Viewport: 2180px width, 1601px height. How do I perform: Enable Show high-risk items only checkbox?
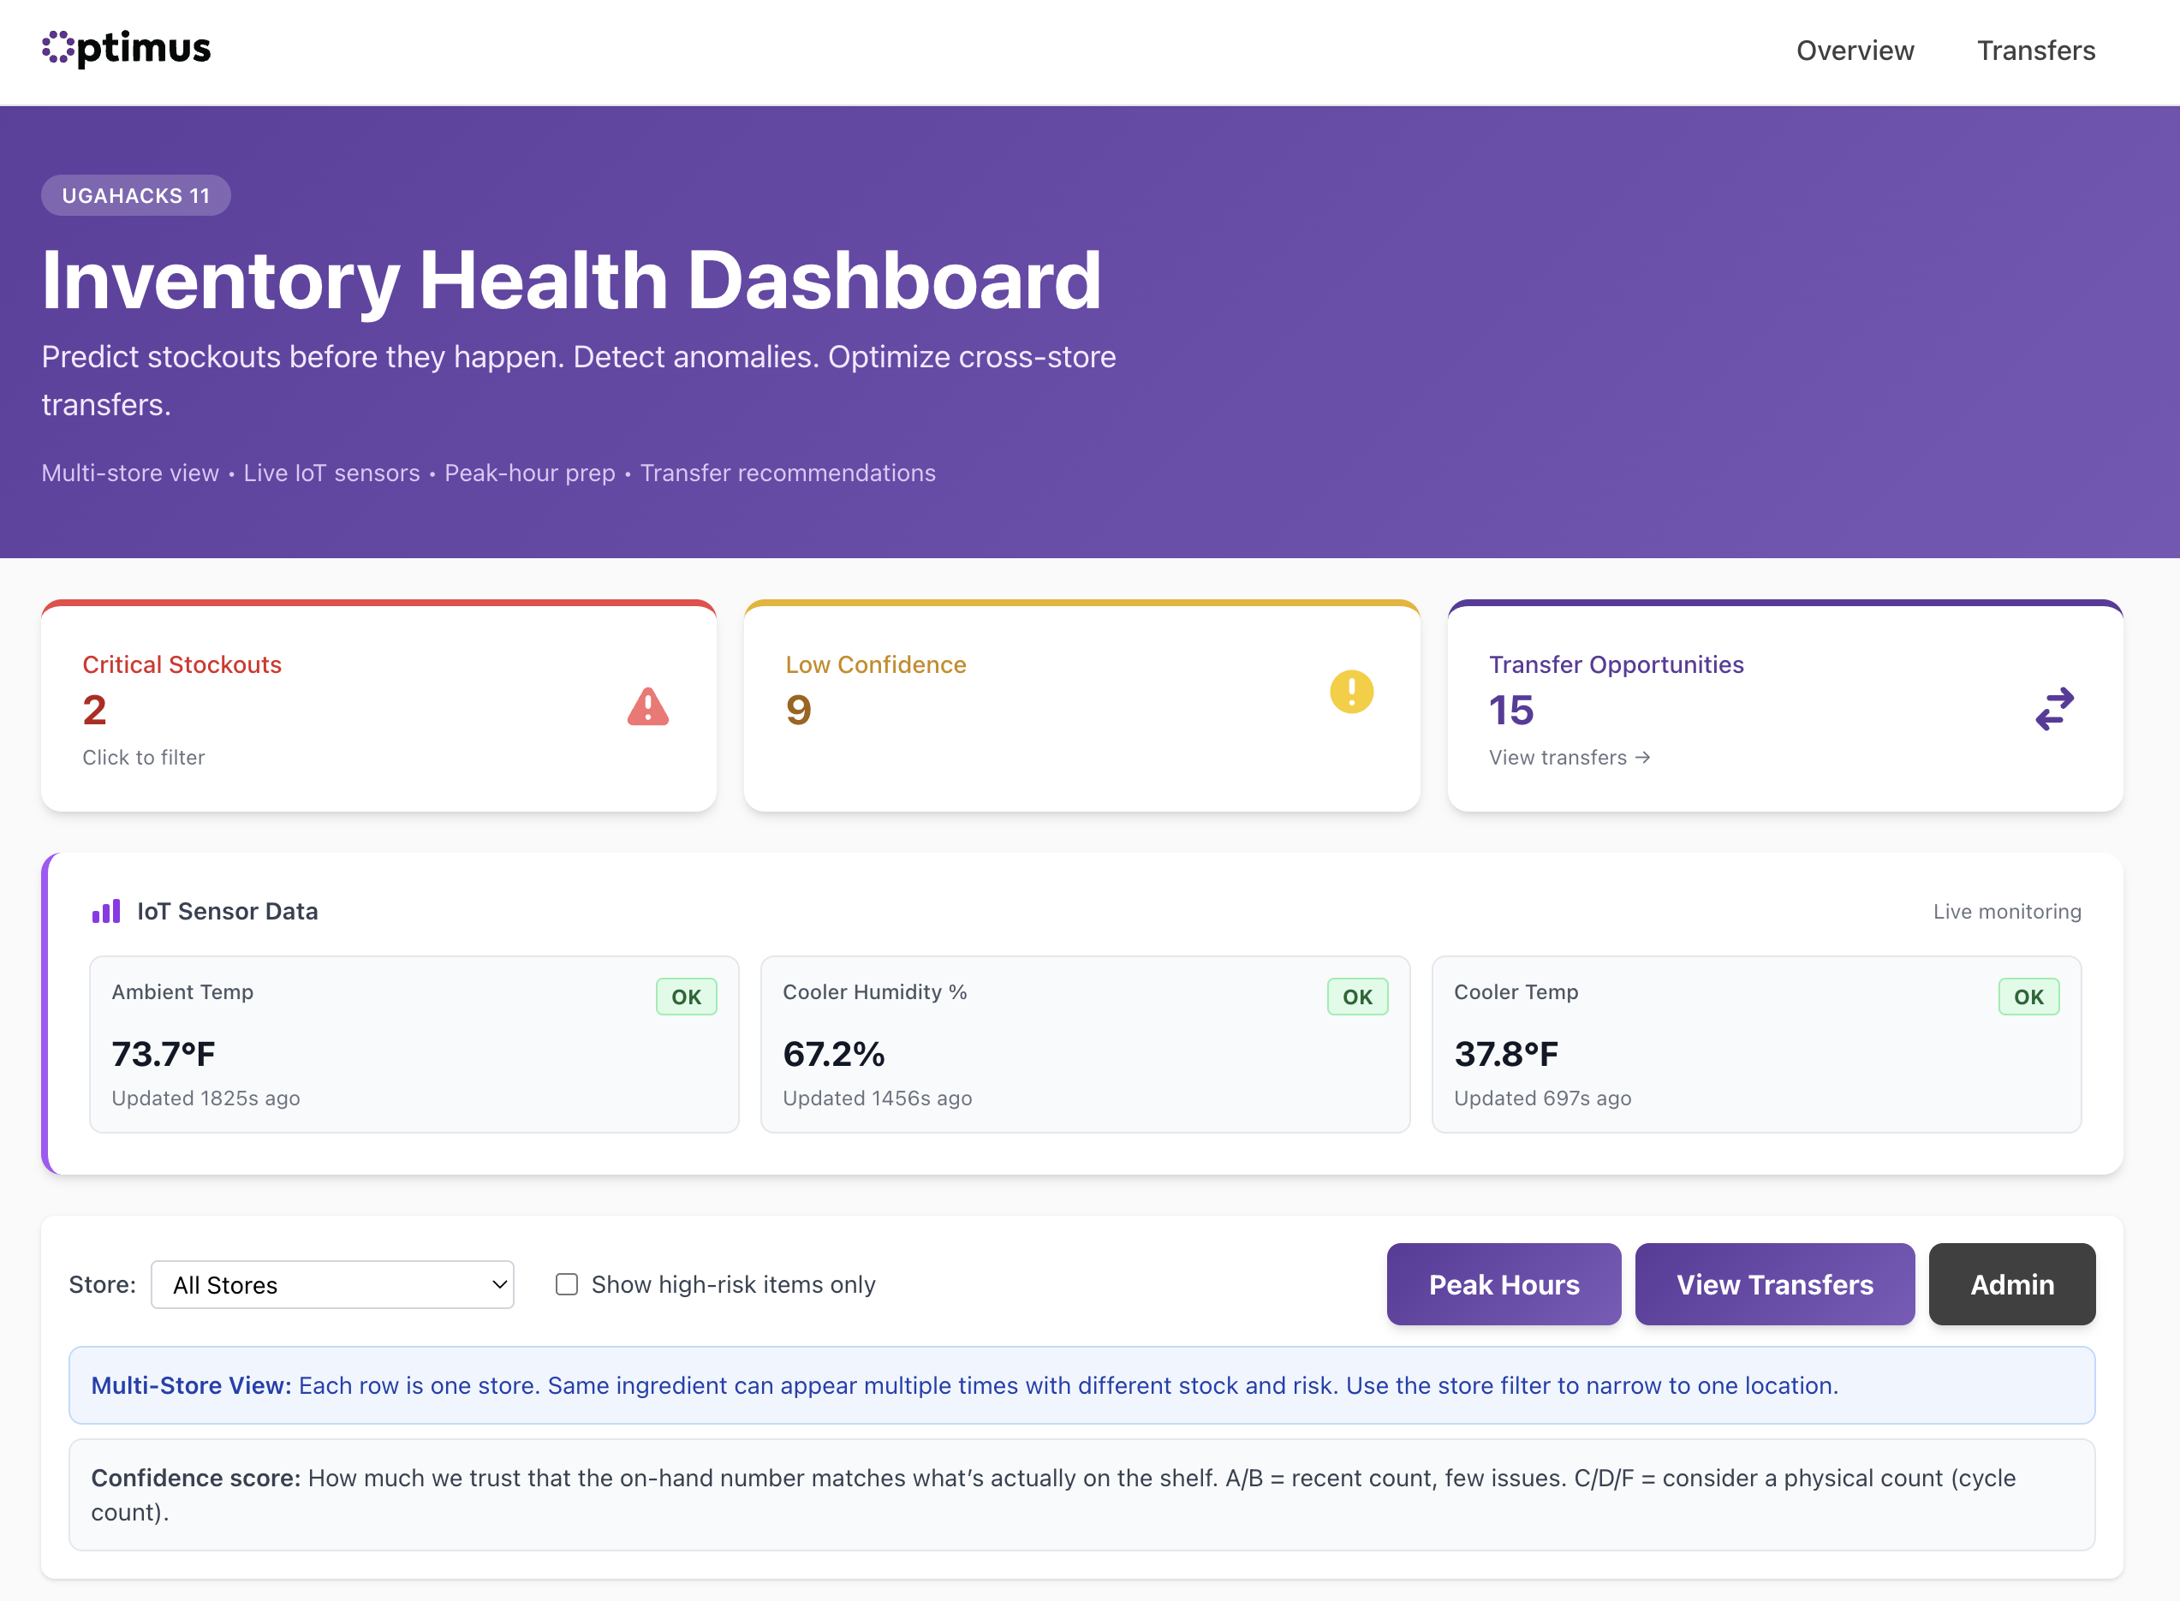point(566,1284)
